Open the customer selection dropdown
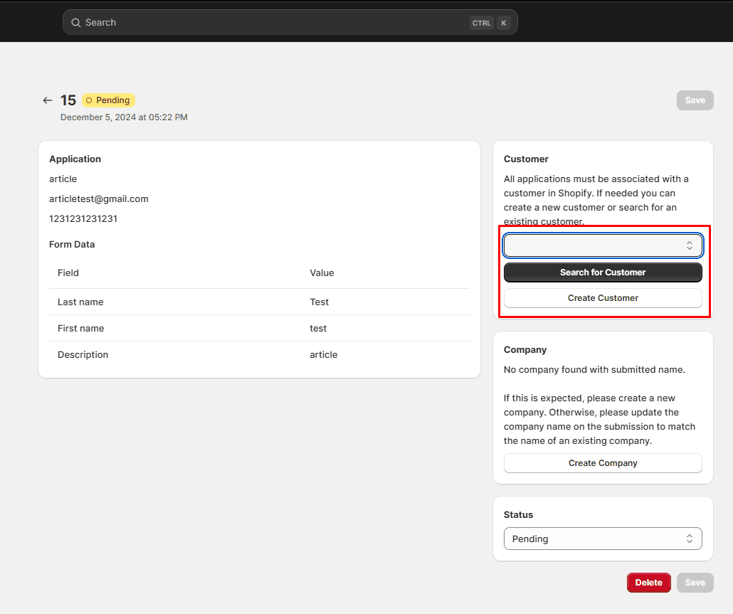733x614 pixels. pos(603,245)
